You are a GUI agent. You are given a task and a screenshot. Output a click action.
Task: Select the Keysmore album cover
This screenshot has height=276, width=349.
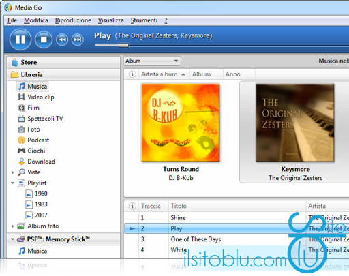295,123
